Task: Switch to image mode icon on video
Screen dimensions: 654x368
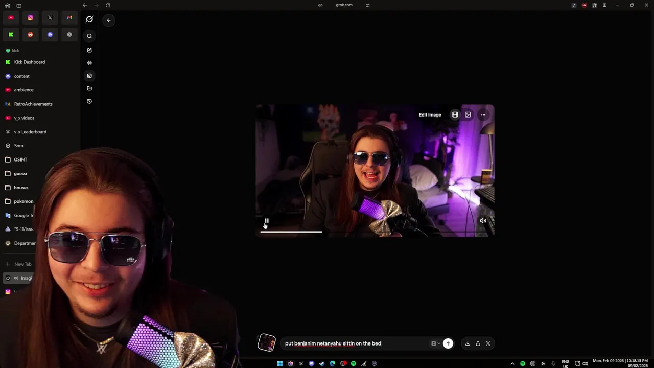Action: [x=468, y=115]
